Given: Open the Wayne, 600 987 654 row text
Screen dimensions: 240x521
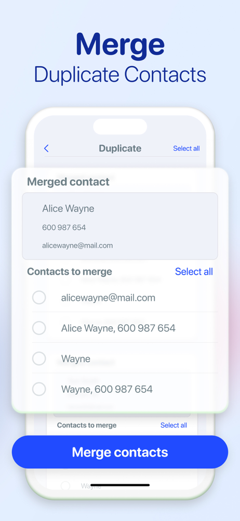Looking at the screenshot, I should (106, 389).
